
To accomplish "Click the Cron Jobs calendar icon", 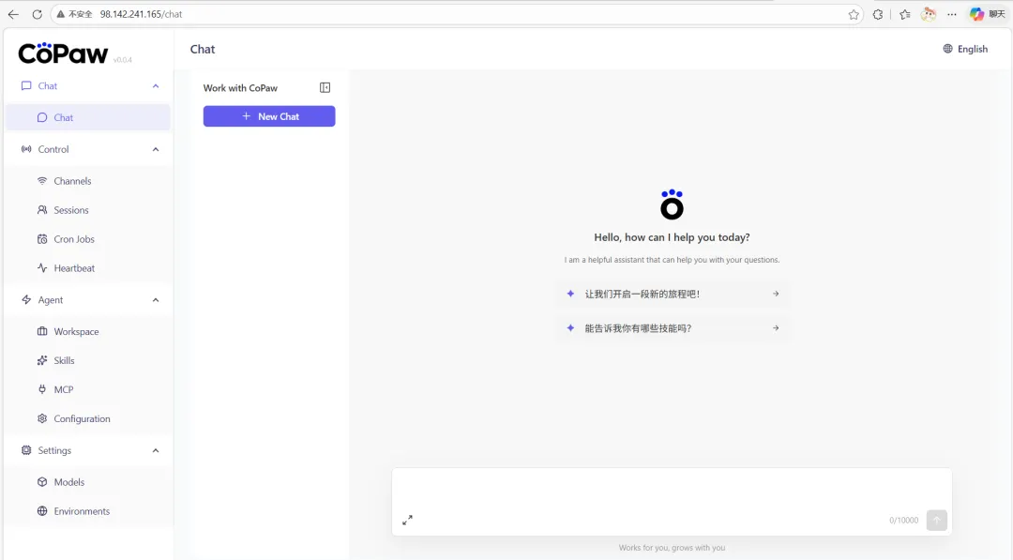I will tap(42, 239).
